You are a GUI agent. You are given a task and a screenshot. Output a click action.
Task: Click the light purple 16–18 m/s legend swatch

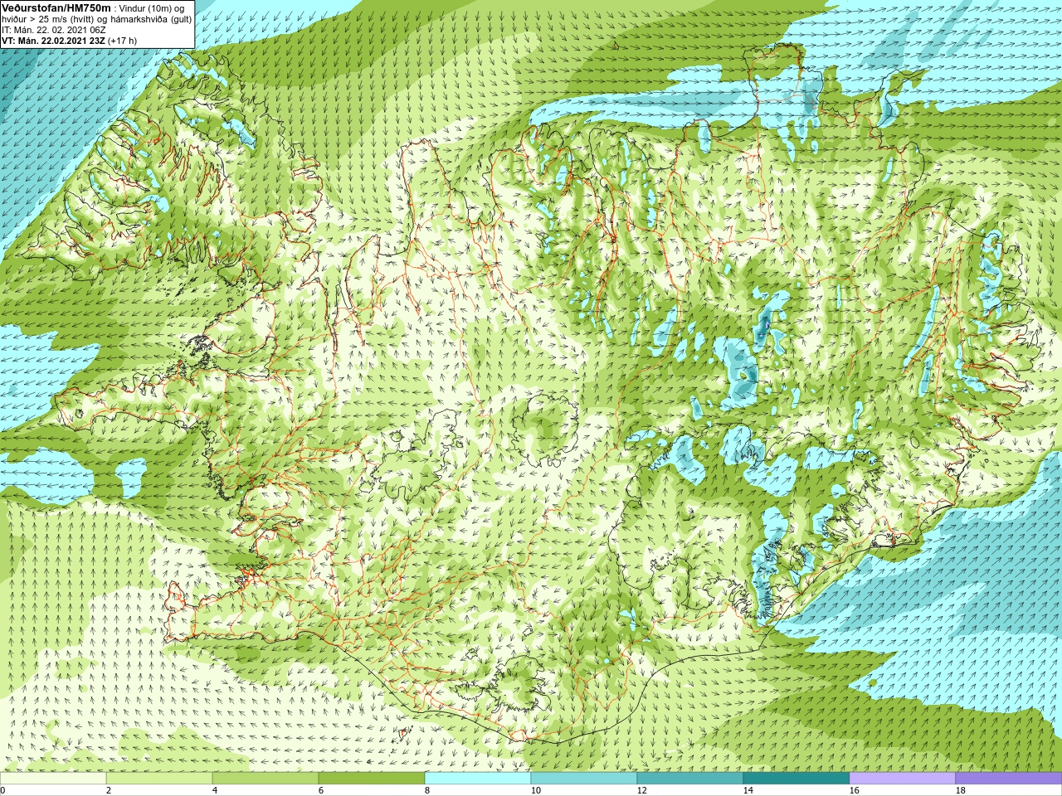click(903, 779)
